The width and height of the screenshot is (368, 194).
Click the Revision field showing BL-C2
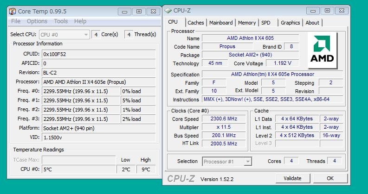[98, 73]
